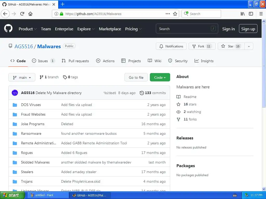Reload the page with refresh icon
266x199 pixels.
tap(22, 14)
